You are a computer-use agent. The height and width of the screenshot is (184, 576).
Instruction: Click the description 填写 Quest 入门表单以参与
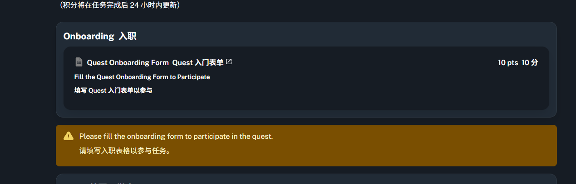pos(113,90)
